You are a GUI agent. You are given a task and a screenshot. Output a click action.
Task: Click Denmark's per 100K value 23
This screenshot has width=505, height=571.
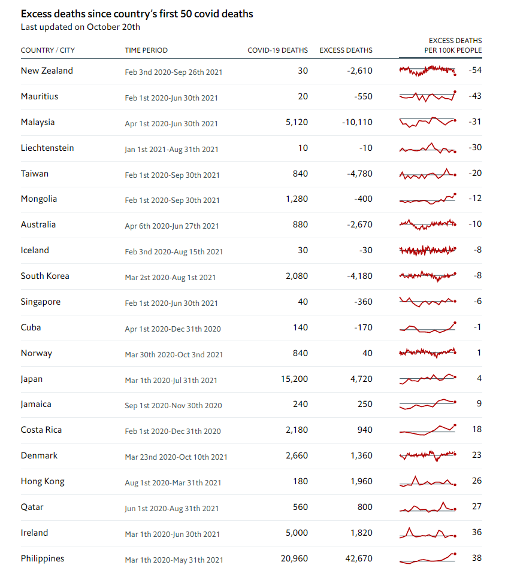coord(476,455)
